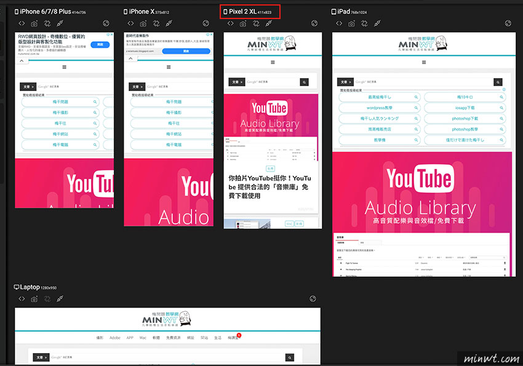
Task: Rotate the iPhone X device
Action: pyautogui.click(x=156, y=23)
